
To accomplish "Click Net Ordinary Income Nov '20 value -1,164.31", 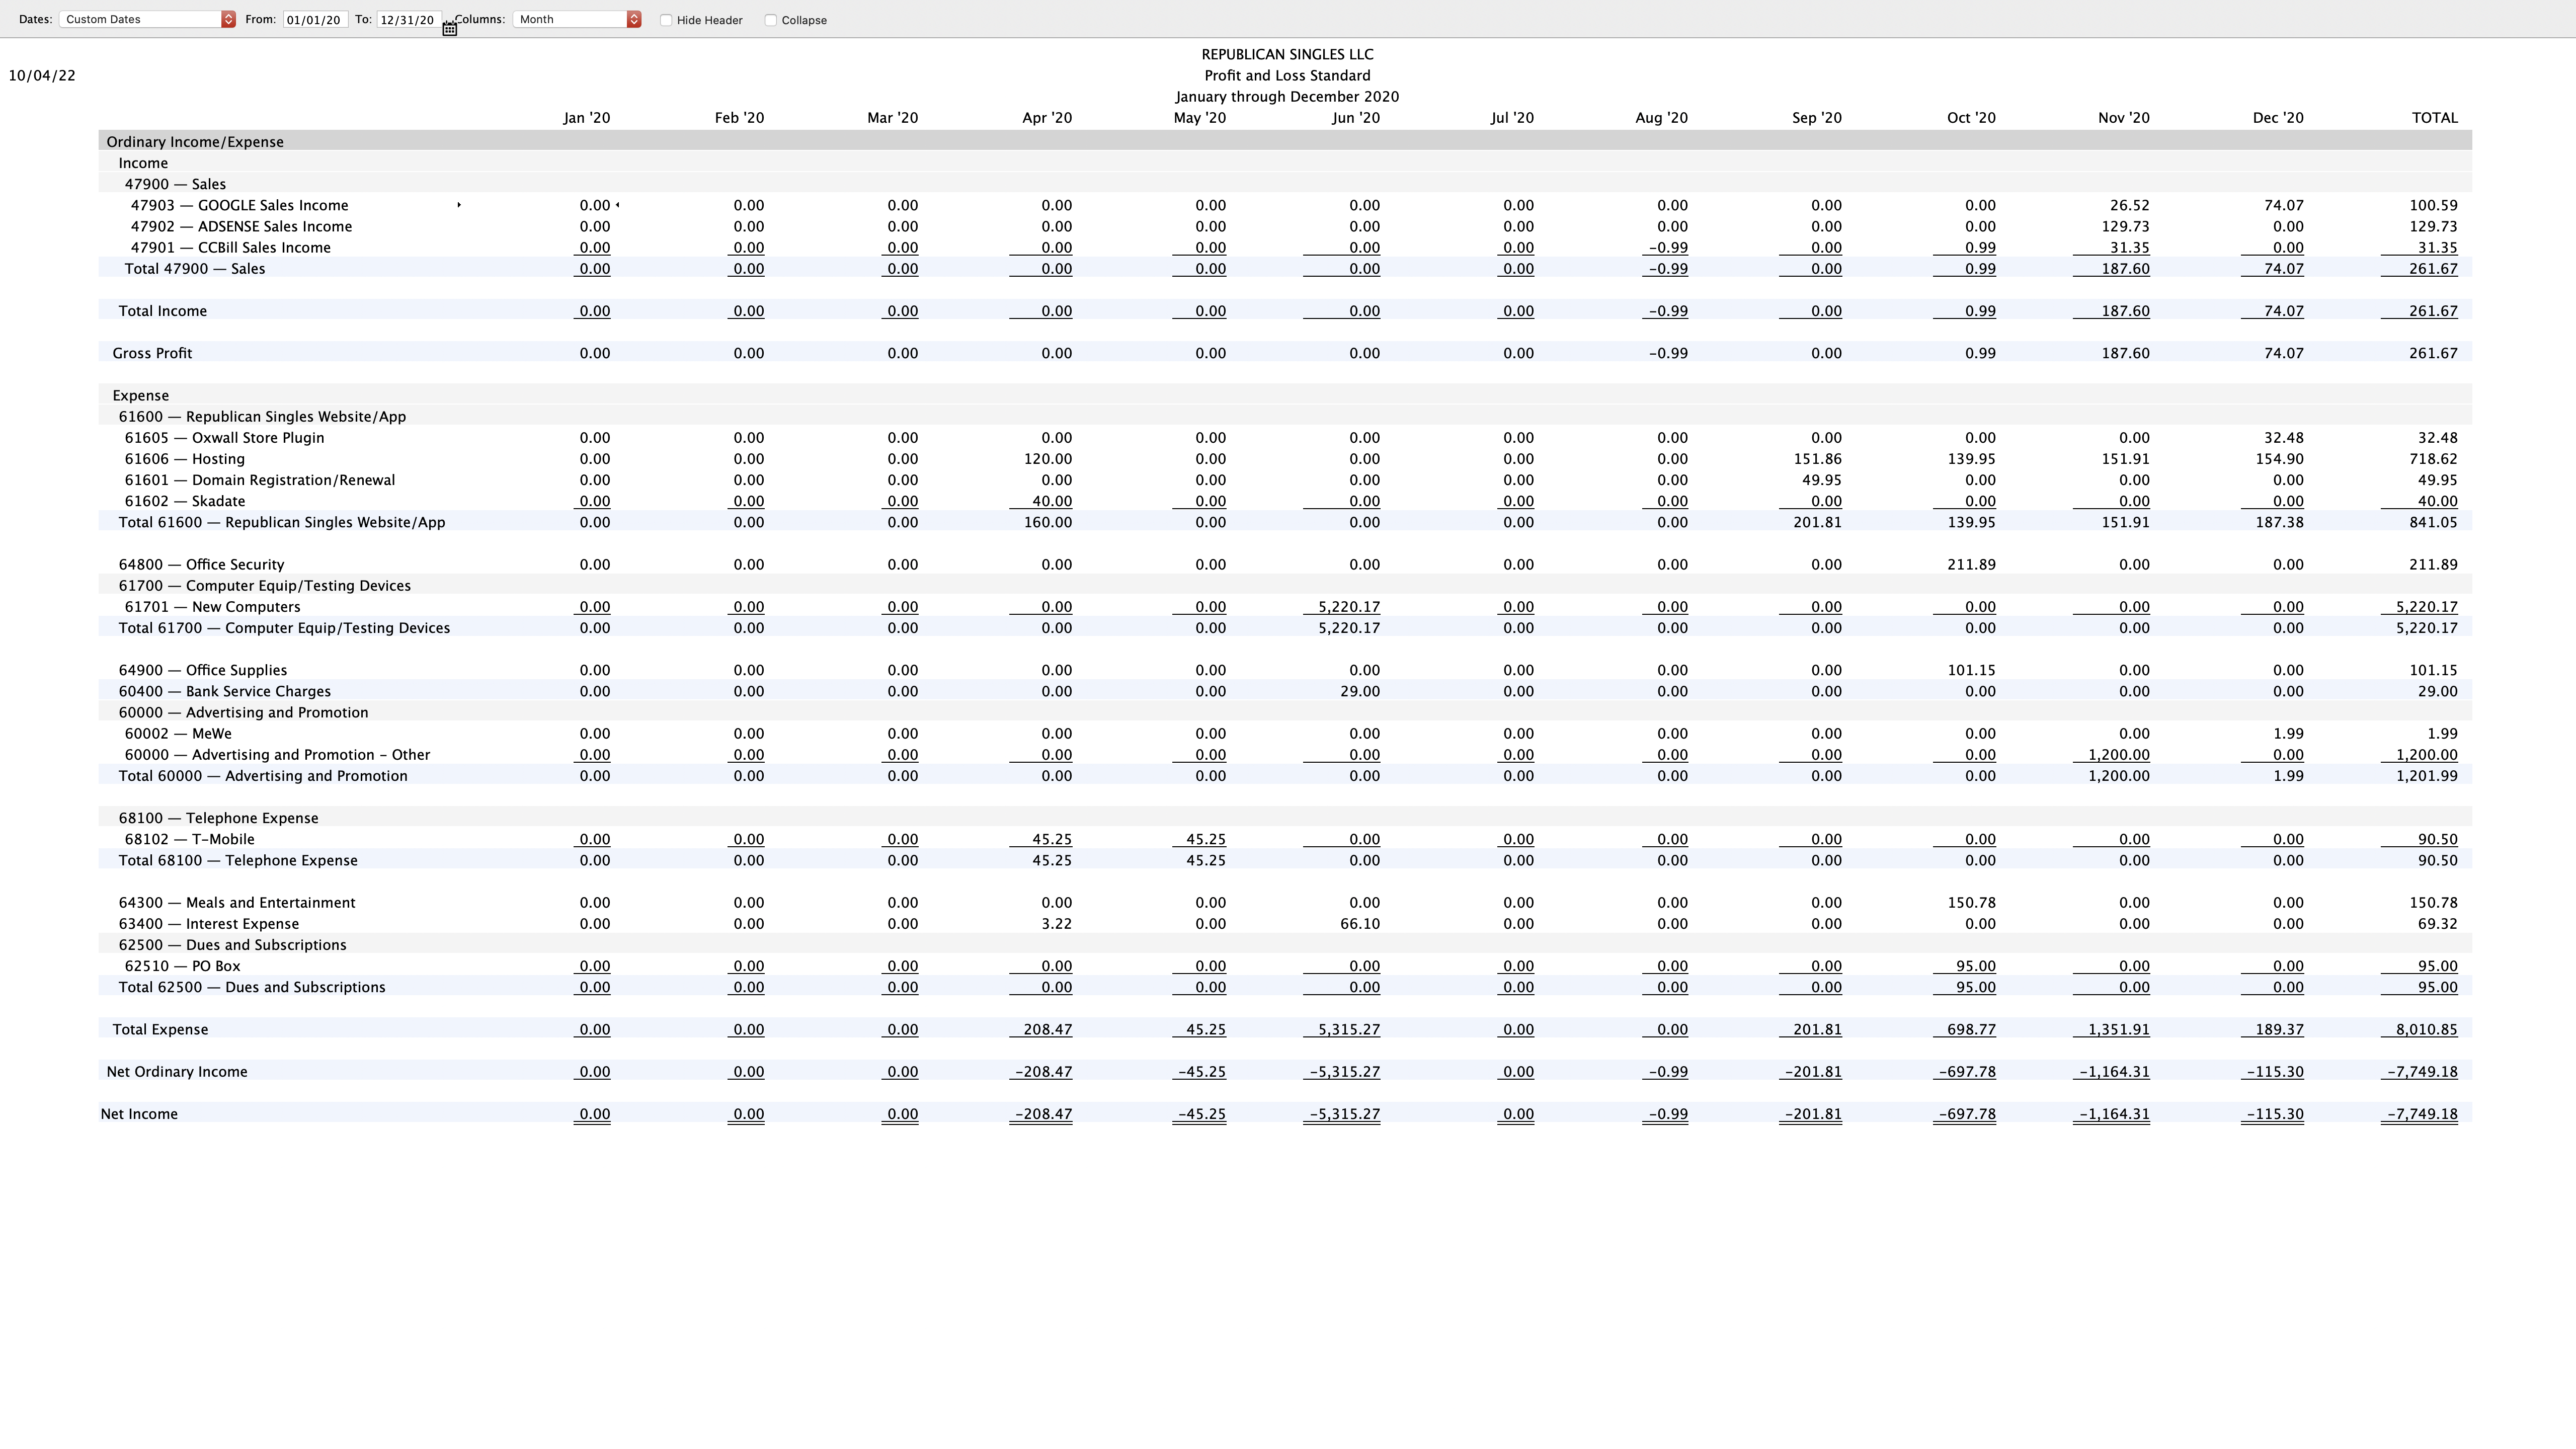I will coord(2114,1072).
